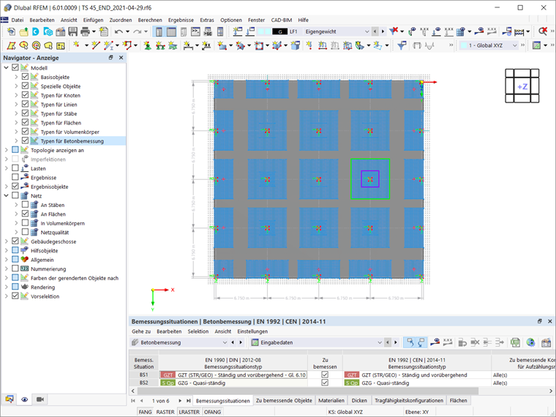This screenshot has height=417, width=556.
Task: Uncheck the Modell checkbox
Action: coord(15,67)
